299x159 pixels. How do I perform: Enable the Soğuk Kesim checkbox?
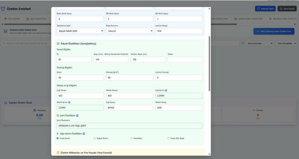pyautogui.click(x=95, y=138)
